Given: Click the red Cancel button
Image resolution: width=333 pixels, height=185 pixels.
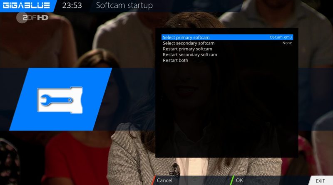Looking at the screenshot, I should pyautogui.click(x=164, y=180).
